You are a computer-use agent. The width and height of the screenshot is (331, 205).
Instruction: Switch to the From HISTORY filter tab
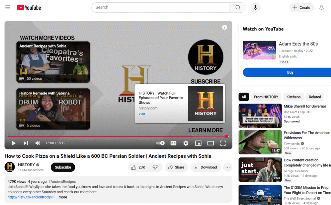pos(266,97)
